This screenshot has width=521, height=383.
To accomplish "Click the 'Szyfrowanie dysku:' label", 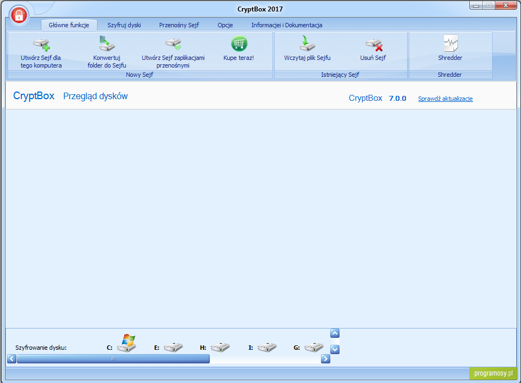I will (x=41, y=348).
